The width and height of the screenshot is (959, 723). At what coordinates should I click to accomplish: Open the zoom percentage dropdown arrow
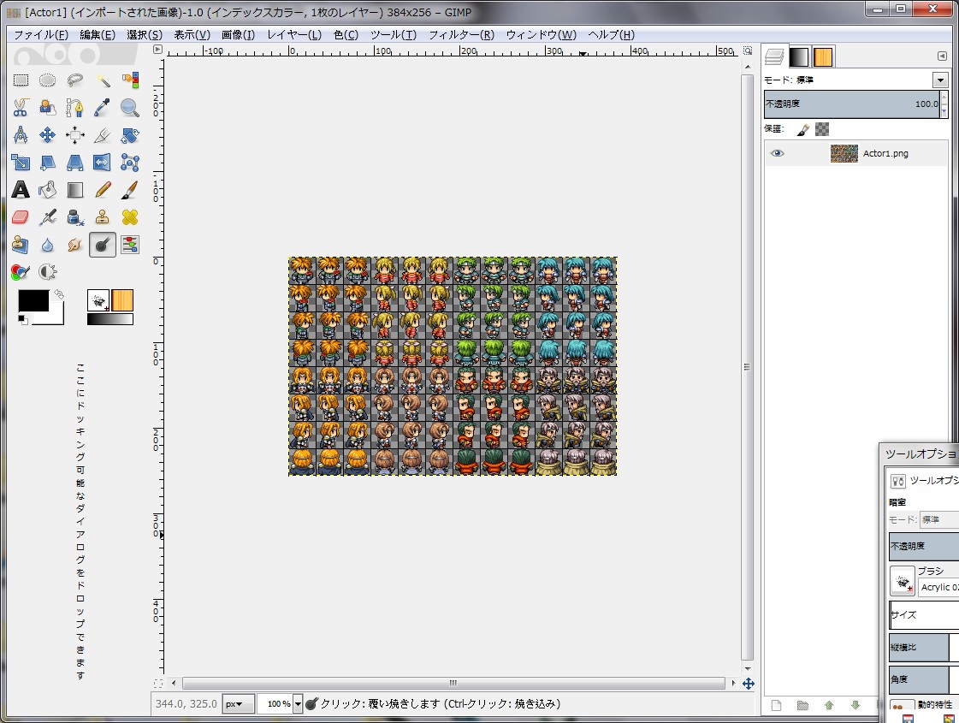pyautogui.click(x=298, y=704)
